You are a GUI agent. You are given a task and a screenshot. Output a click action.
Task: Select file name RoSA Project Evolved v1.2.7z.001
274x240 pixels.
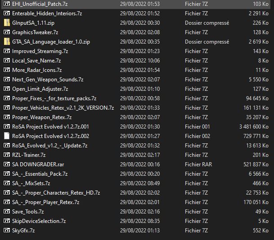[x=50, y=127]
